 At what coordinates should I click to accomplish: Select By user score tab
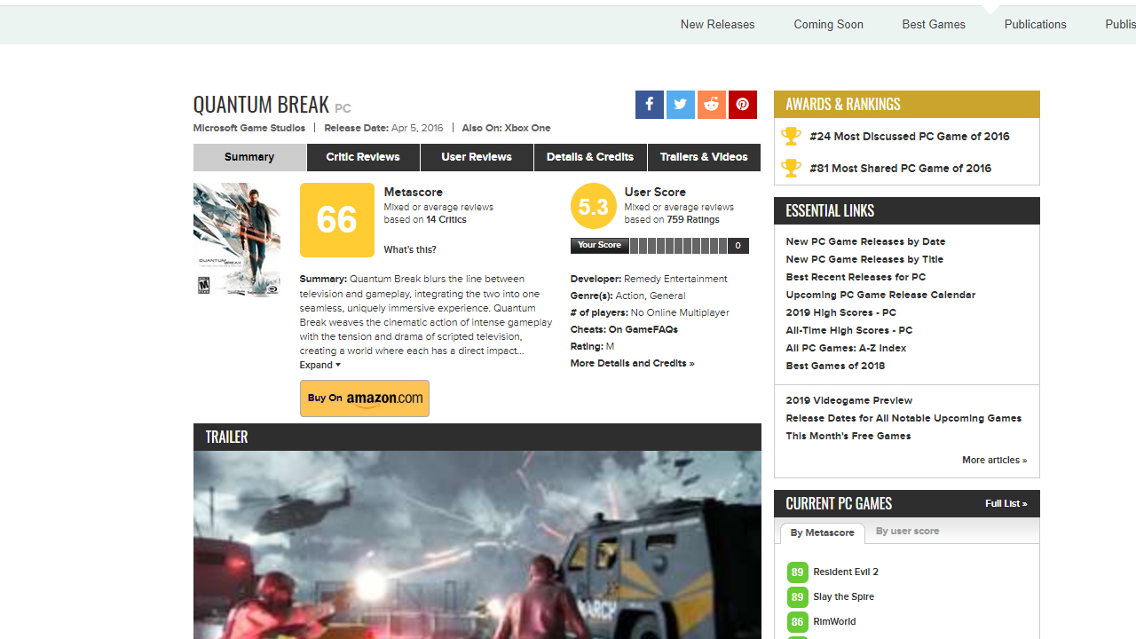click(x=907, y=531)
